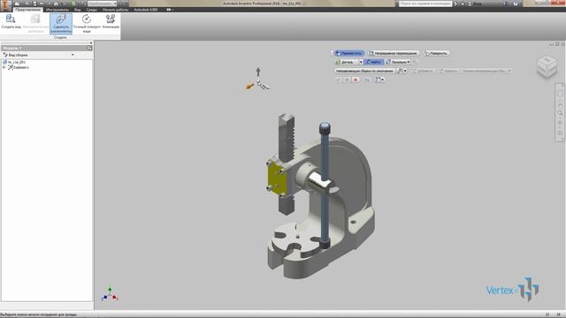Select the Представление ribbon tab
The height and width of the screenshot is (318, 566).
tap(27, 10)
